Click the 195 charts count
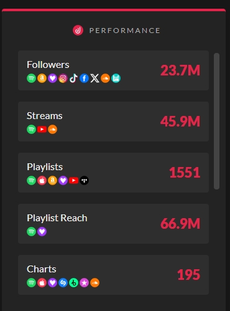The image size is (230, 311). [x=188, y=275]
